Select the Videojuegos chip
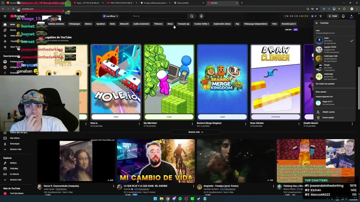360x202 pixels. pyautogui.click(x=75, y=24)
